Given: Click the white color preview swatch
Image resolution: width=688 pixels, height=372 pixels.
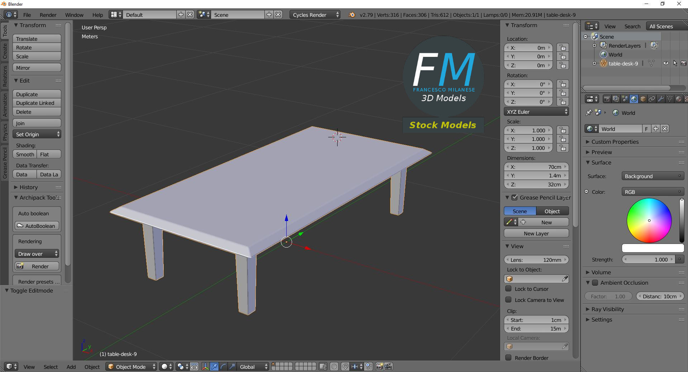Looking at the screenshot, I should (653, 248).
